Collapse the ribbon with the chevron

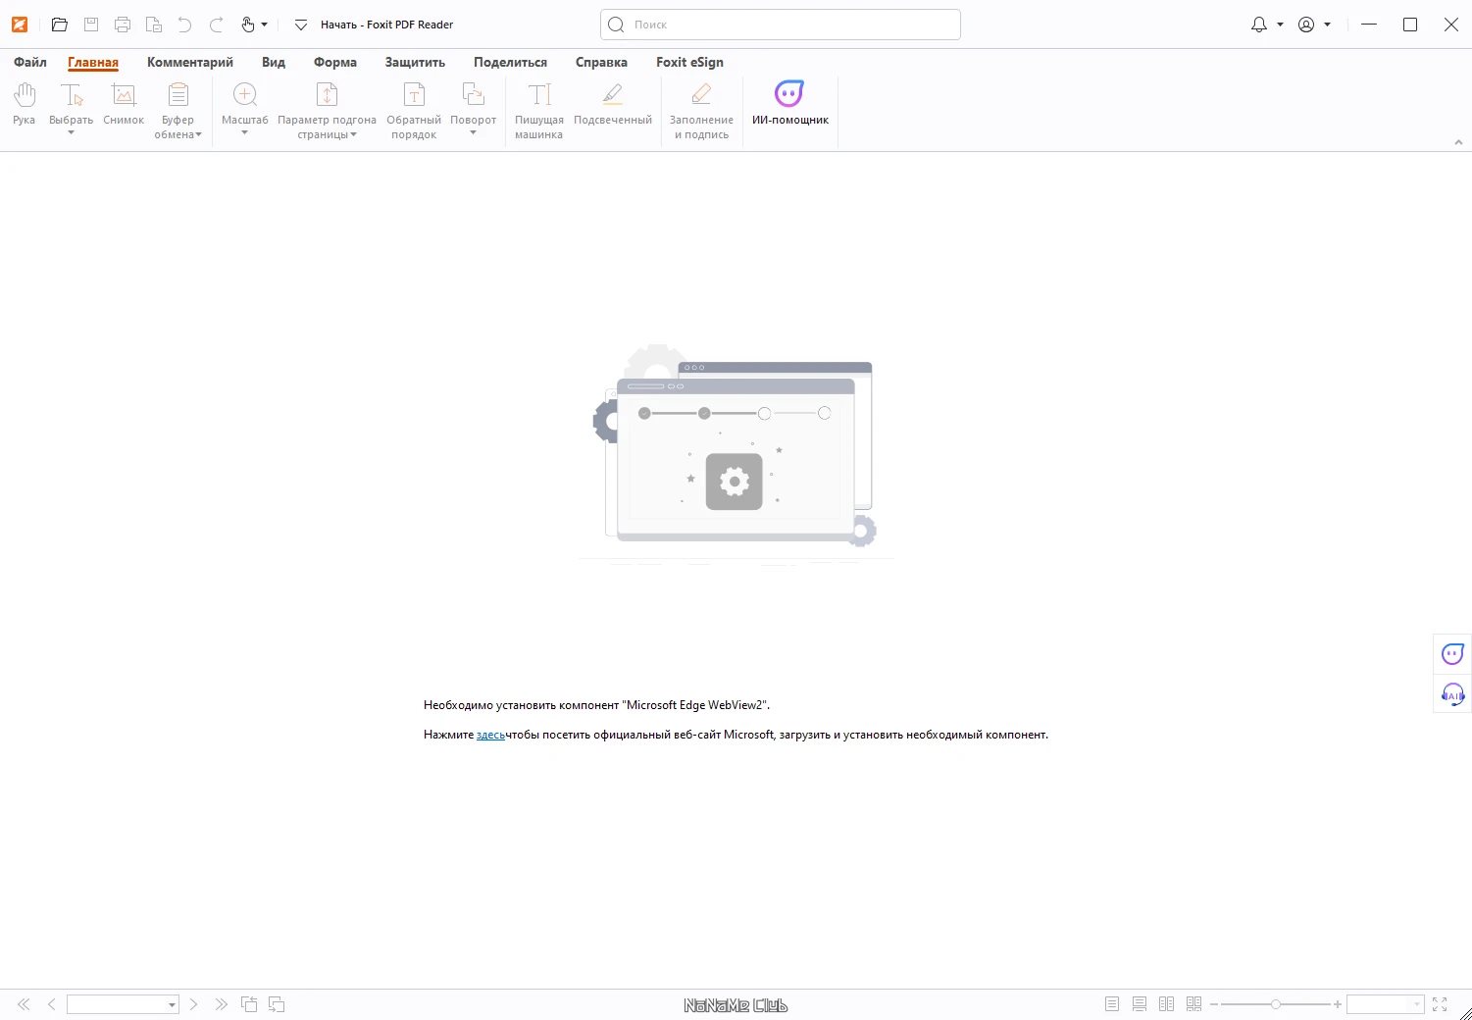pos(1458,142)
